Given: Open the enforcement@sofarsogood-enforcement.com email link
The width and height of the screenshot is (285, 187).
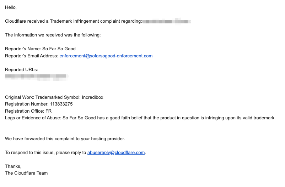Looking at the screenshot, I should click(x=106, y=56).
